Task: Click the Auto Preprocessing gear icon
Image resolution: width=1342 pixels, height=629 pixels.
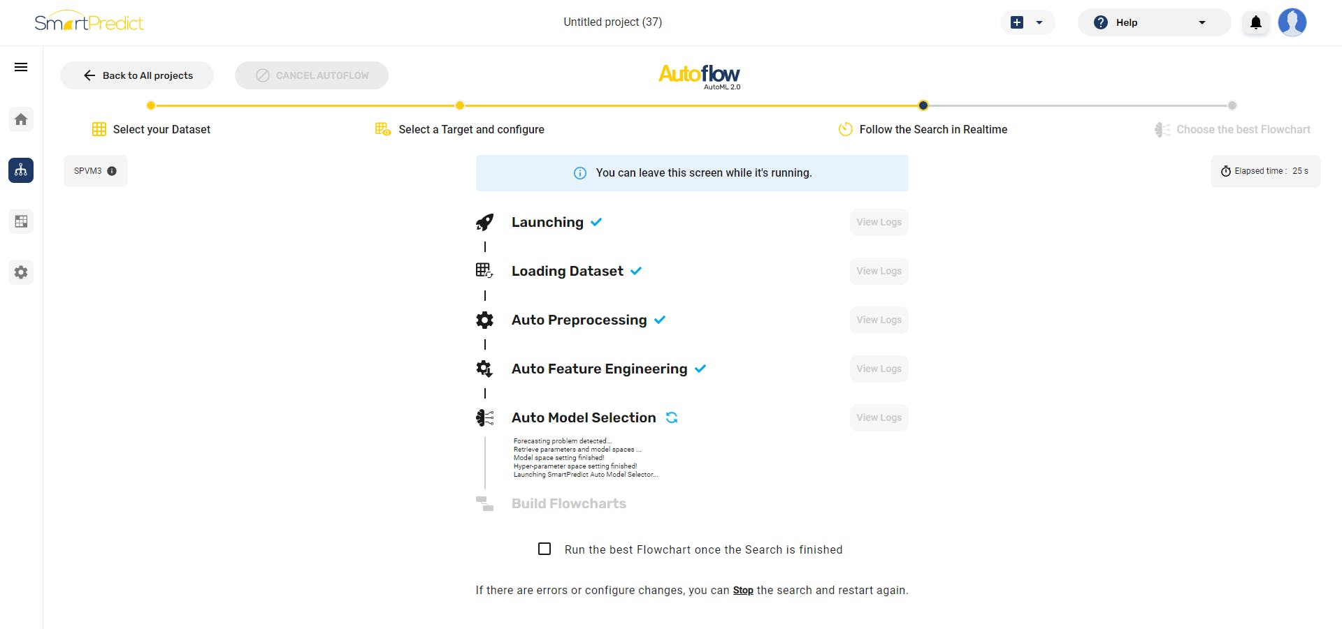Action: point(484,320)
